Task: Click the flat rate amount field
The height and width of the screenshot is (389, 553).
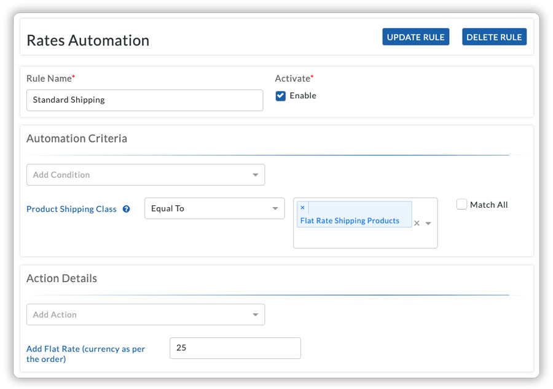Action: click(235, 348)
